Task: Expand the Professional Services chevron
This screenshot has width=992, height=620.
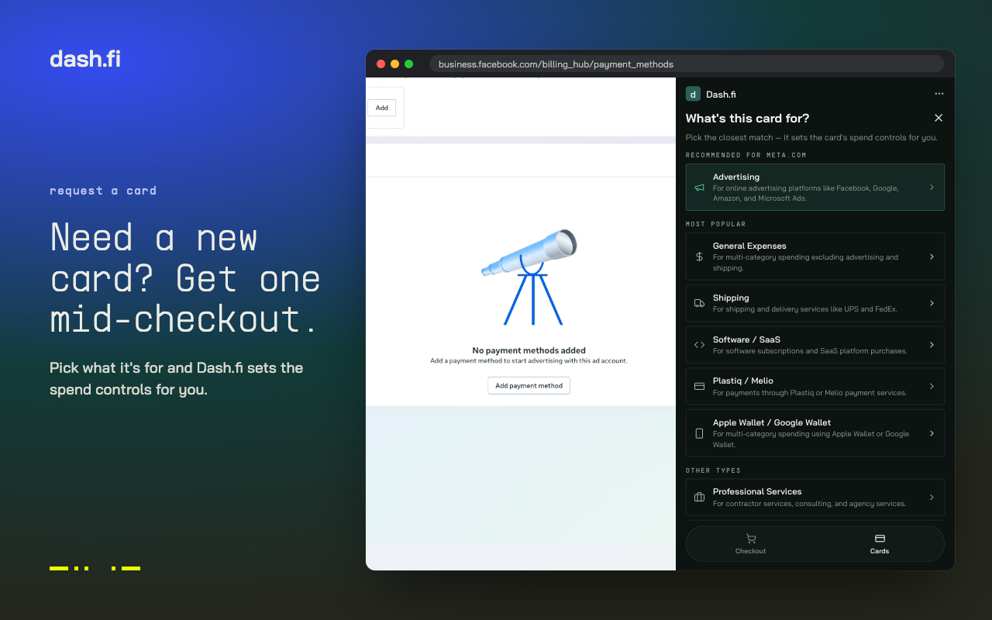Action: click(932, 497)
